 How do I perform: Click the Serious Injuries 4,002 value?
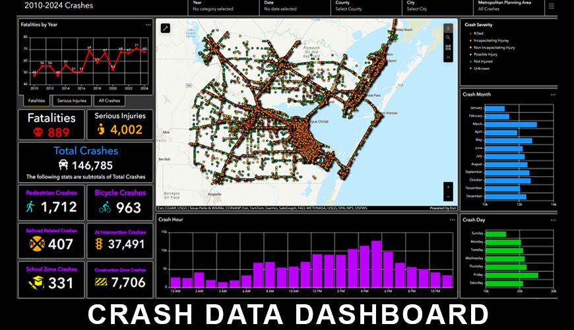(126, 129)
